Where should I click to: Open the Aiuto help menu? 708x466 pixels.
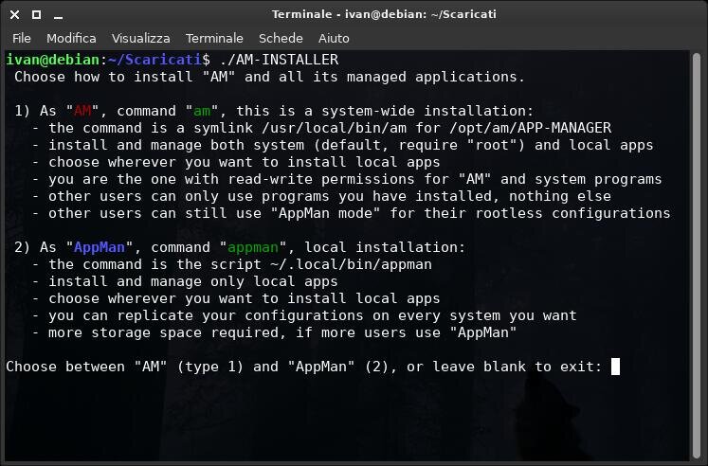[x=334, y=38]
